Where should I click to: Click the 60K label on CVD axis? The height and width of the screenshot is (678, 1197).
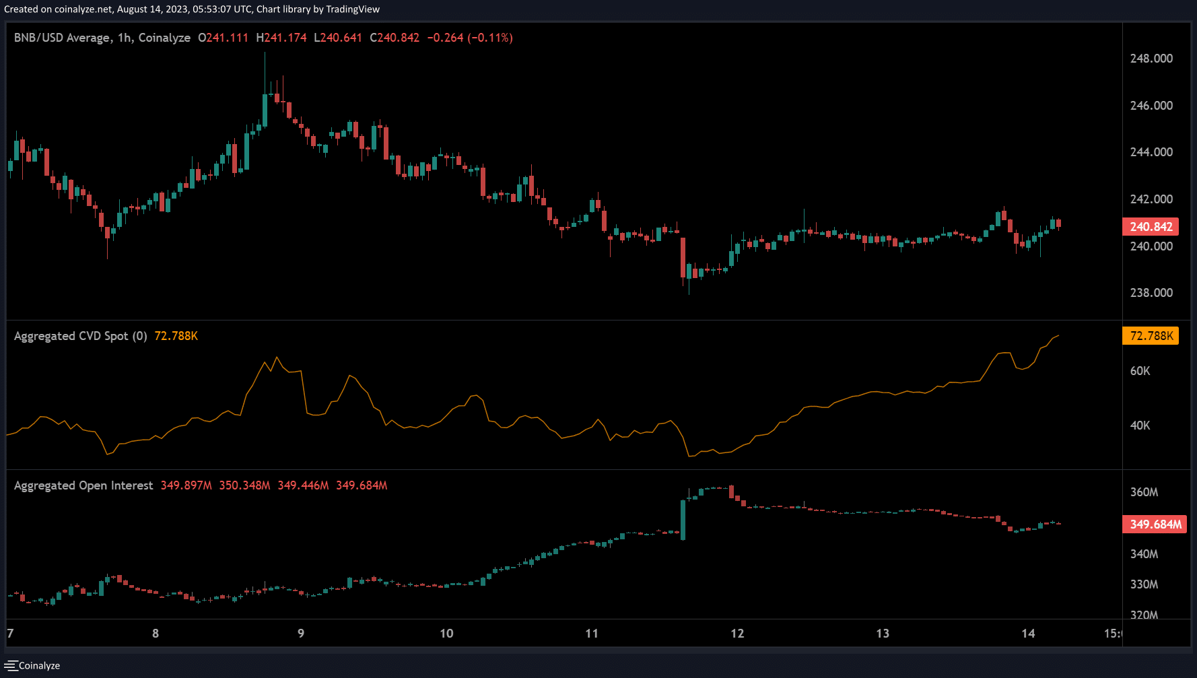click(1140, 371)
